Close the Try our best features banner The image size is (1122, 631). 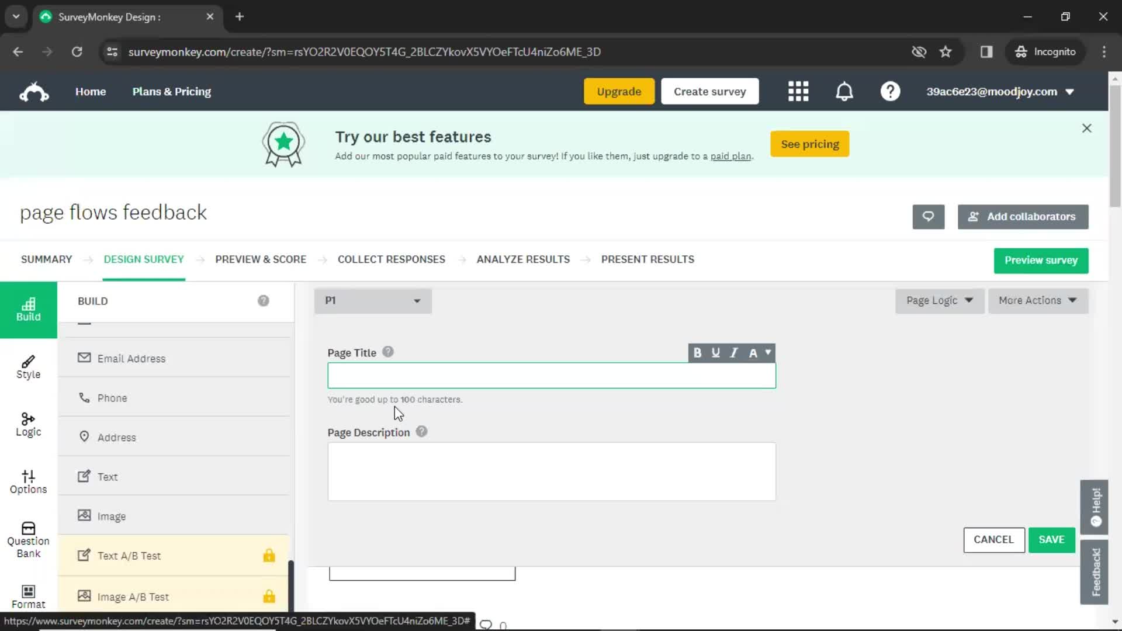(1086, 128)
